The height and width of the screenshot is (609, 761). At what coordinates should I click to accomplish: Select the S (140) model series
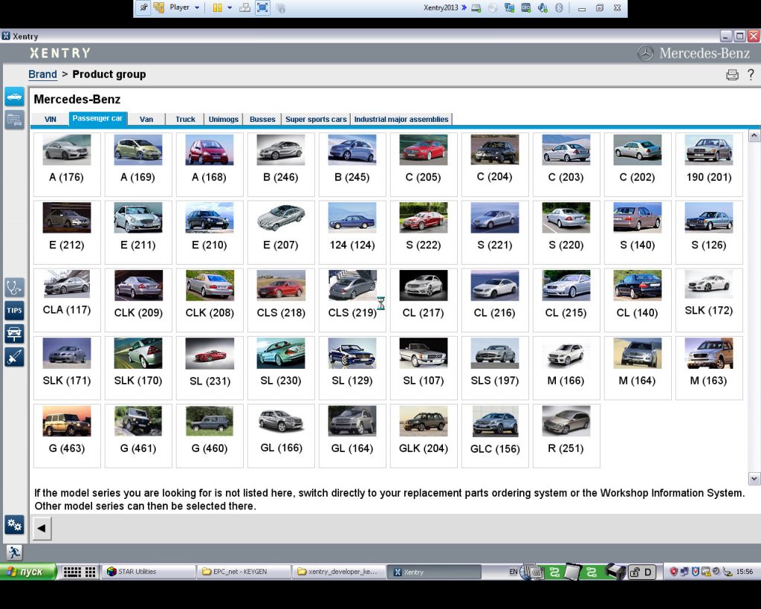638,233
